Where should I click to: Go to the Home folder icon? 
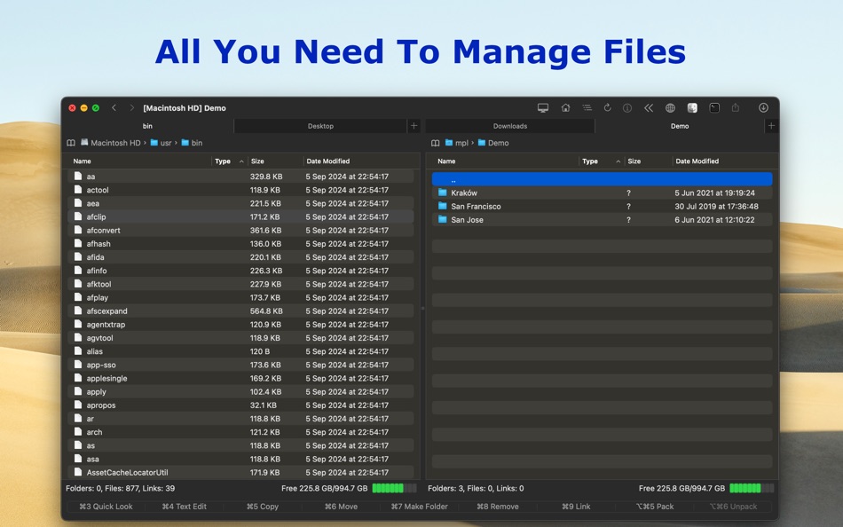pos(565,108)
